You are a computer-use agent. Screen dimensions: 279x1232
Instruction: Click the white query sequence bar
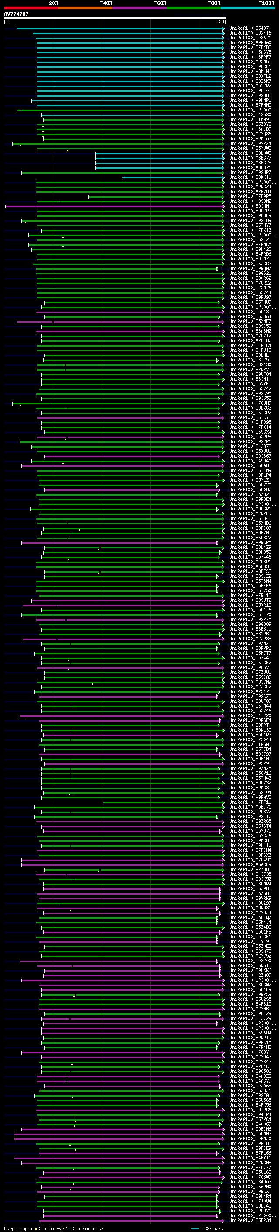[115, 18]
